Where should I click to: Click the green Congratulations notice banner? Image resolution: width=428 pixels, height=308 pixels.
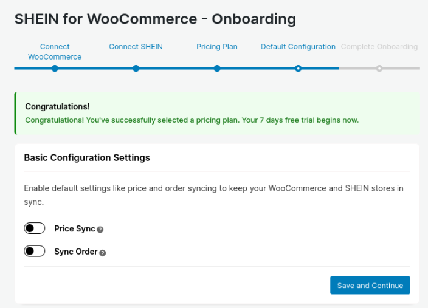(216, 114)
